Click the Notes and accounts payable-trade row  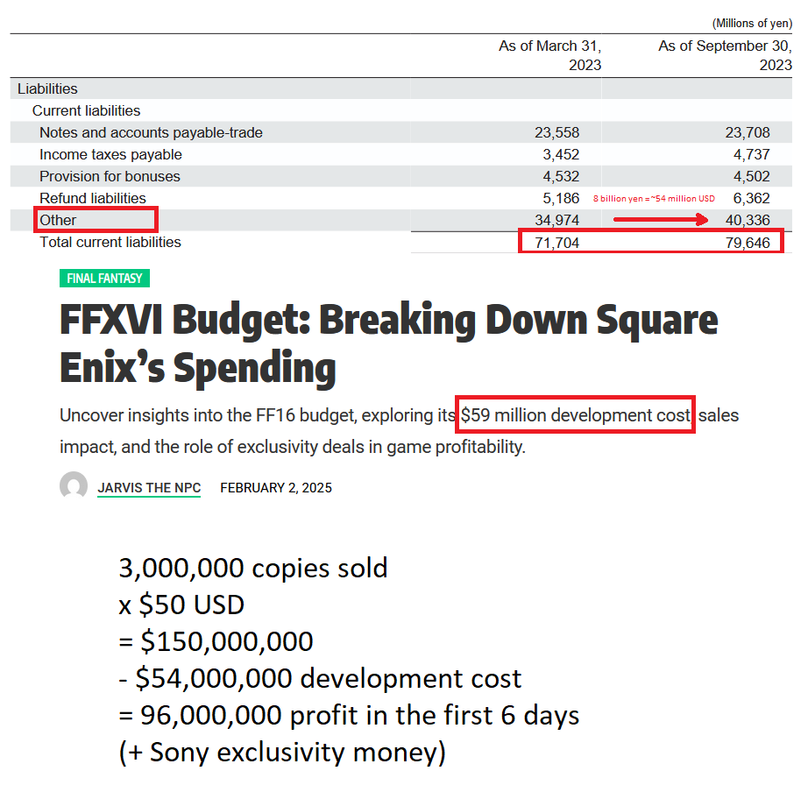click(400, 132)
